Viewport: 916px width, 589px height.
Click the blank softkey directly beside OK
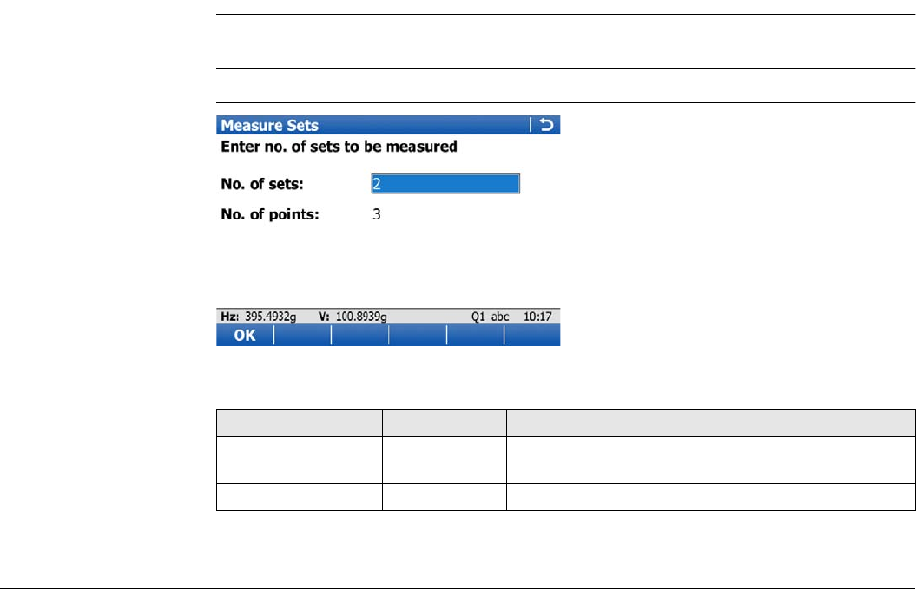pos(302,335)
